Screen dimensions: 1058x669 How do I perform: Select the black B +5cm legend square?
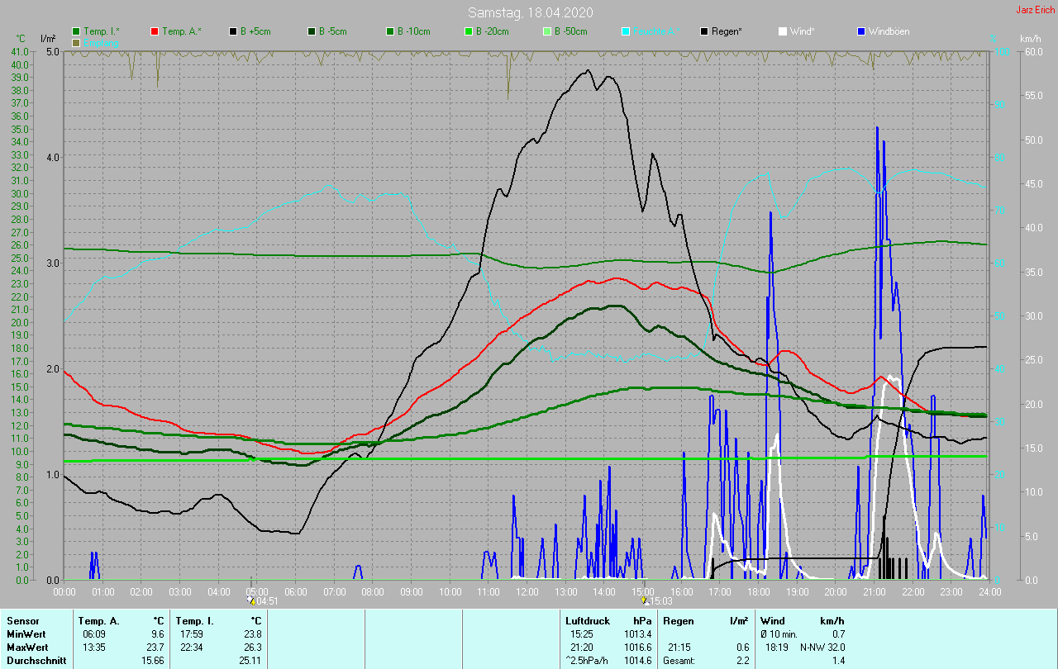pyautogui.click(x=233, y=31)
